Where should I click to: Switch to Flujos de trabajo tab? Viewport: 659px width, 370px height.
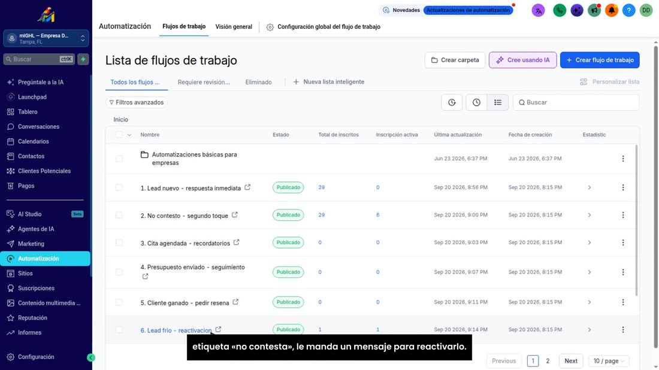pos(184,26)
